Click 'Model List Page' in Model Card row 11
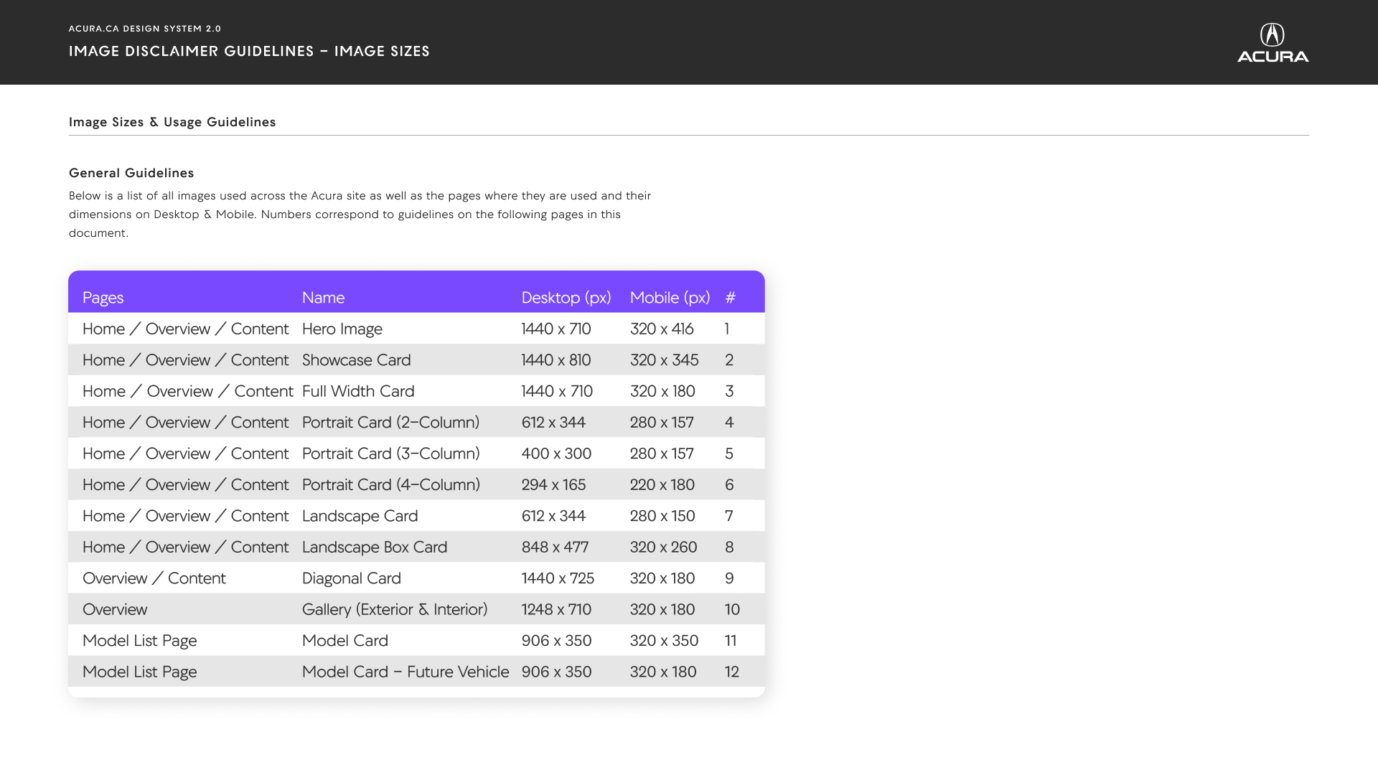The height and width of the screenshot is (775, 1378). (x=139, y=641)
